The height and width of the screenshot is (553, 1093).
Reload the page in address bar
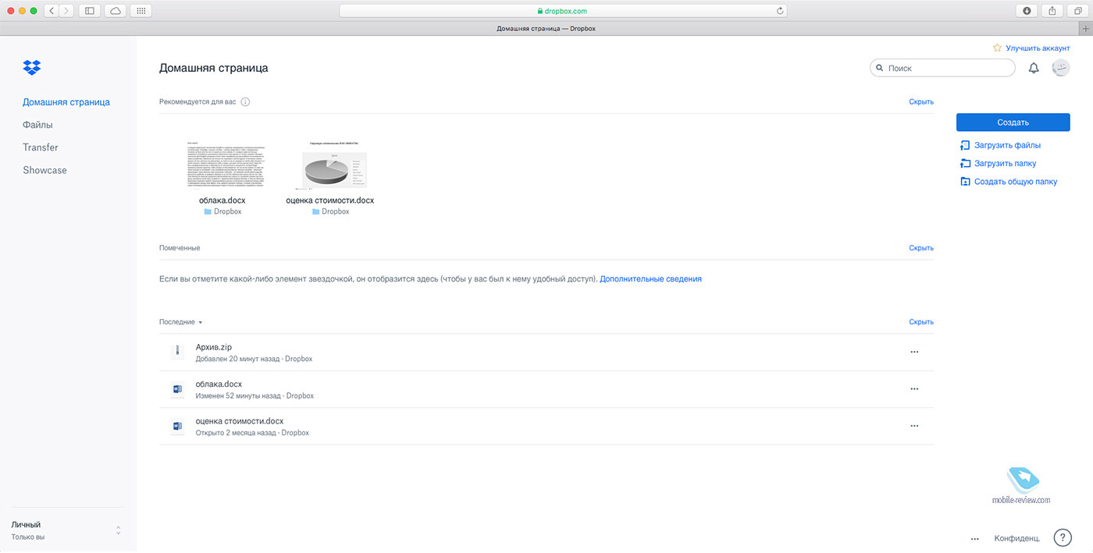pos(779,11)
